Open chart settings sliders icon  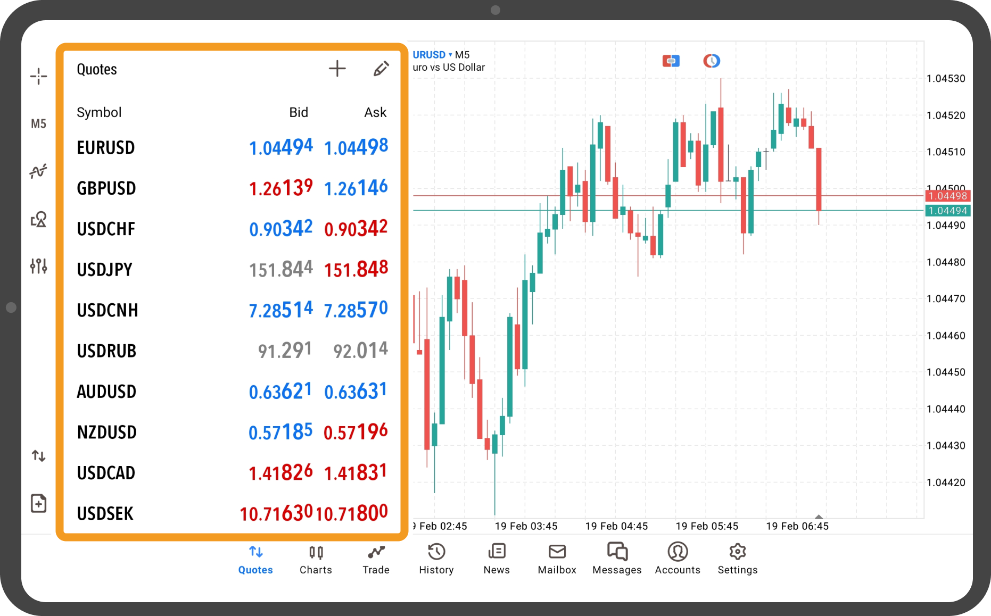(38, 266)
